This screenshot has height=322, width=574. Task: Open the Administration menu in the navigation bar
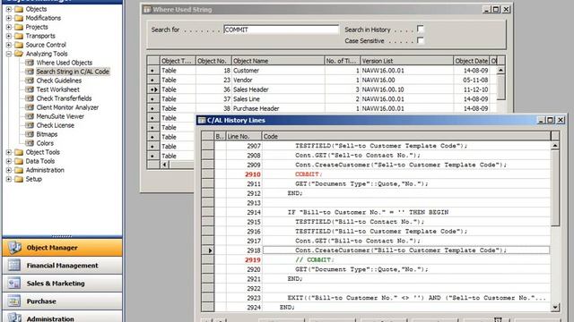pyautogui.click(x=62, y=317)
